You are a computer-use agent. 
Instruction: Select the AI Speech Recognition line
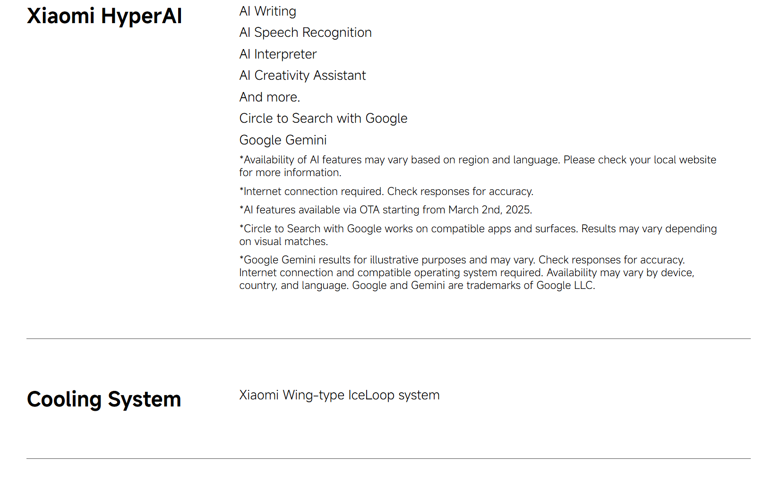click(x=306, y=33)
